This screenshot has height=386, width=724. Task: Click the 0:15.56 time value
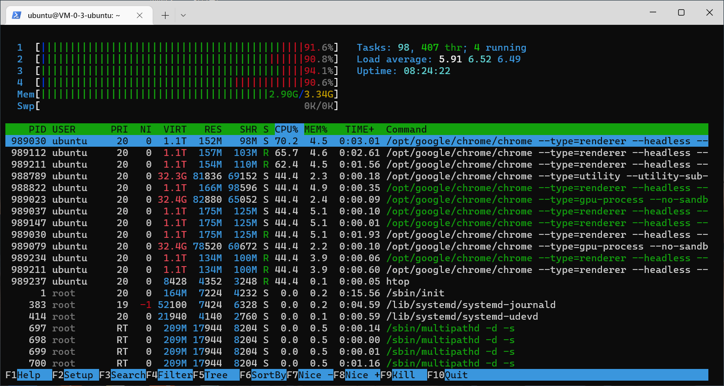tap(360, 293)
